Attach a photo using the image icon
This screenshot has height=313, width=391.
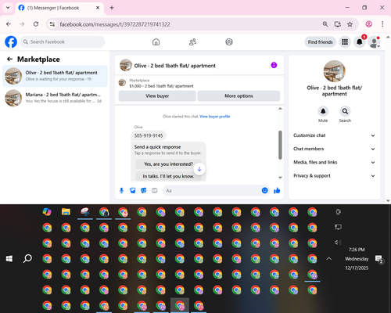click(x=133, y=191)
